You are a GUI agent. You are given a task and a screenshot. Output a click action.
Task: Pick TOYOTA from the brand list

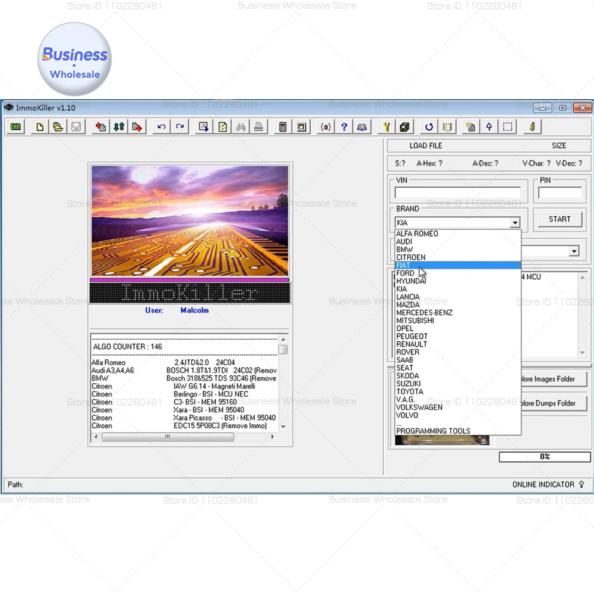(x=457, y=391)
